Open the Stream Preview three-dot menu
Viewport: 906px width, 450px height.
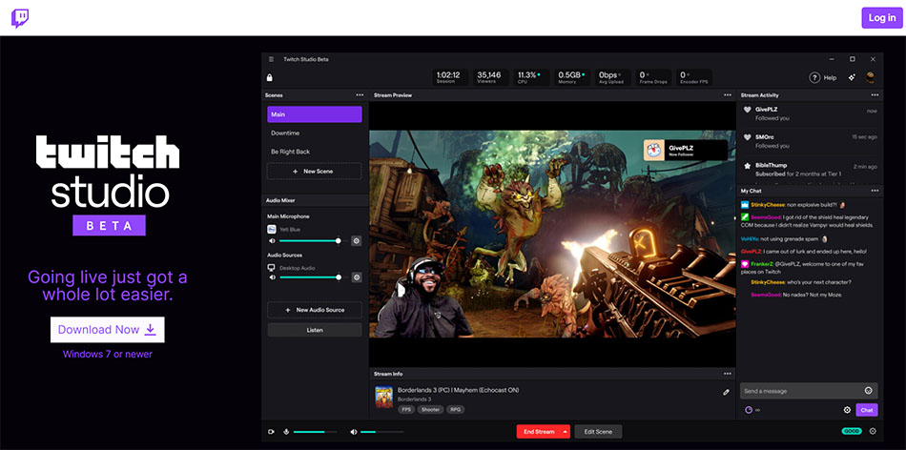point(728,94)
